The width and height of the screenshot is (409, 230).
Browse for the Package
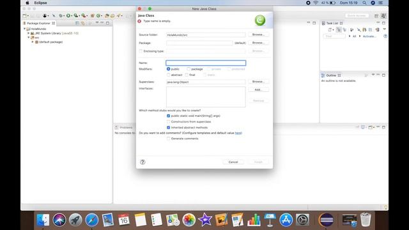pyautogui.click(x=258, y=43)
